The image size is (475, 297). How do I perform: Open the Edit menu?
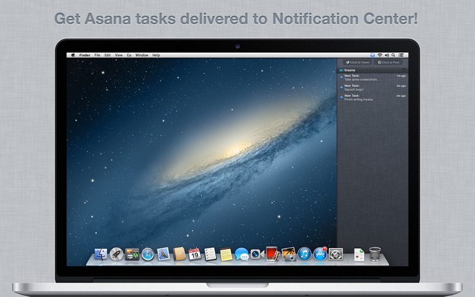tap(107, 55)
